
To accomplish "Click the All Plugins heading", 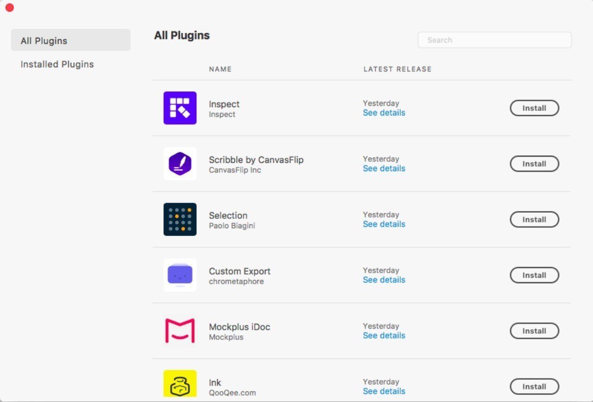I will (x=182, y=35).
